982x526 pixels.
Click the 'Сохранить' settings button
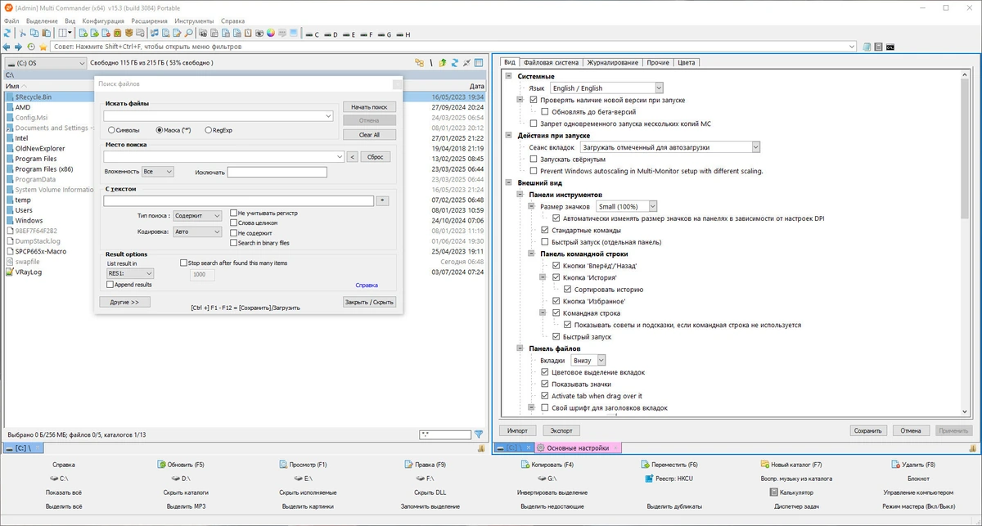click(867, 430)
